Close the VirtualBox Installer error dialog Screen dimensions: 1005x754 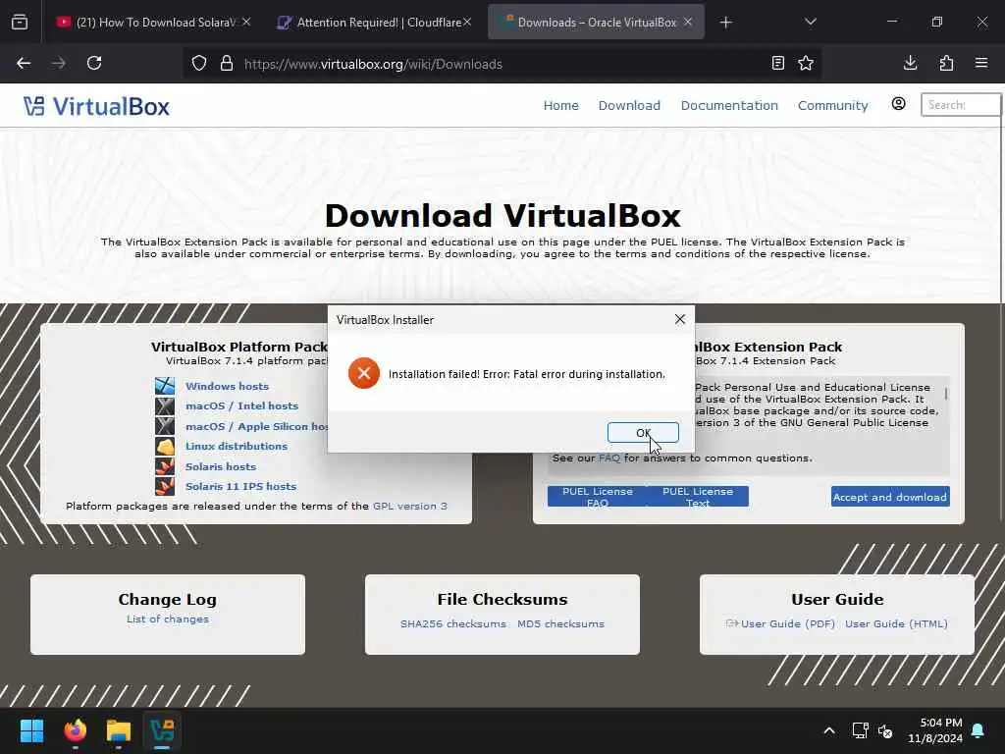[680, 319]
